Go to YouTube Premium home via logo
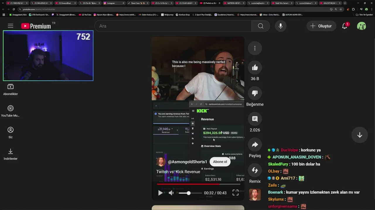The width and height of the screenshot is (375, 210). pyautogui.click(x=36, y=26)
